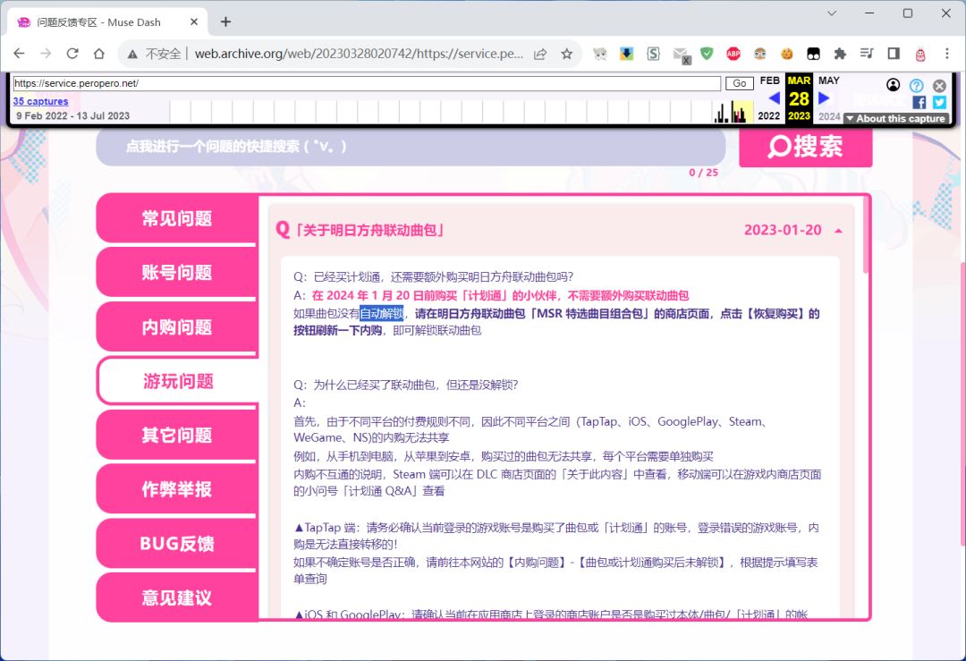Go to the browser home page

98,54
